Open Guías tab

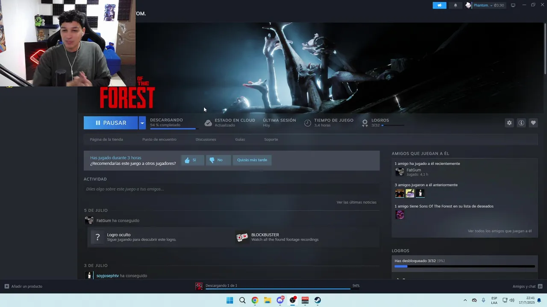point(240,139)
